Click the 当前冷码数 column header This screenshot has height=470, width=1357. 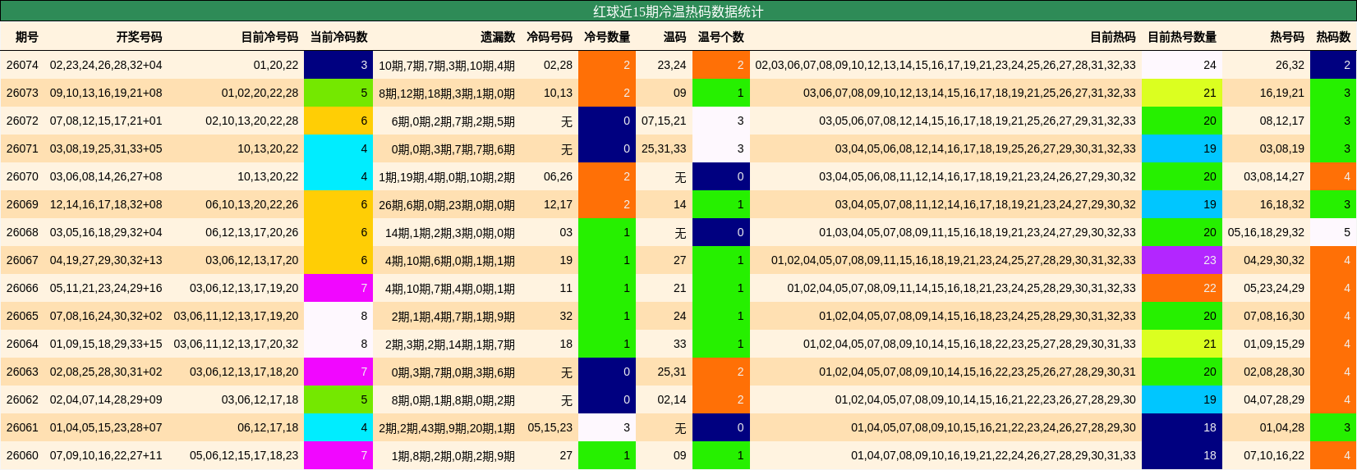point(338,37)
